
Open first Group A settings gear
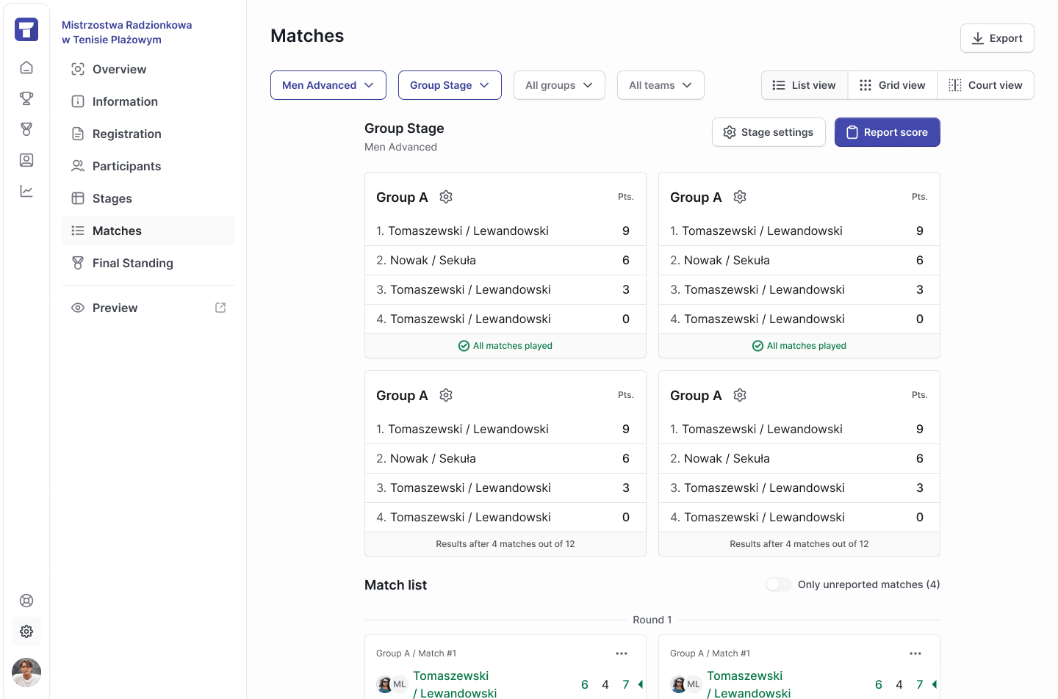pos(446,197)
